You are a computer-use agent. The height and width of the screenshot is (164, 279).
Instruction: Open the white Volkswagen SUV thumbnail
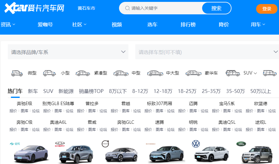tap(212, 154)
